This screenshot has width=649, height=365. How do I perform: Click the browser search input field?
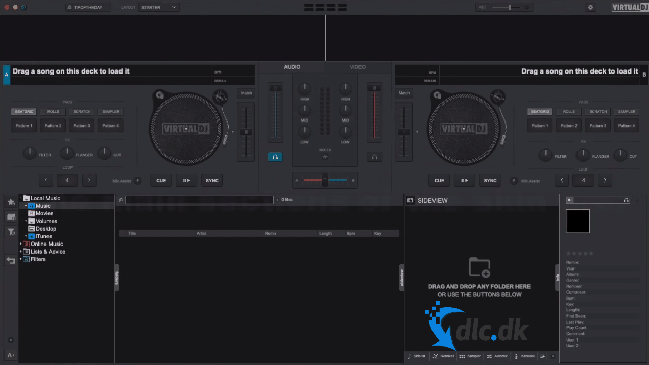[199, 200]
